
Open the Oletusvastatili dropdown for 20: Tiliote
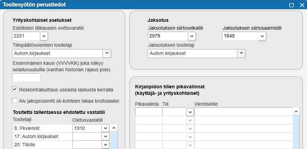(x=105, y=145)
